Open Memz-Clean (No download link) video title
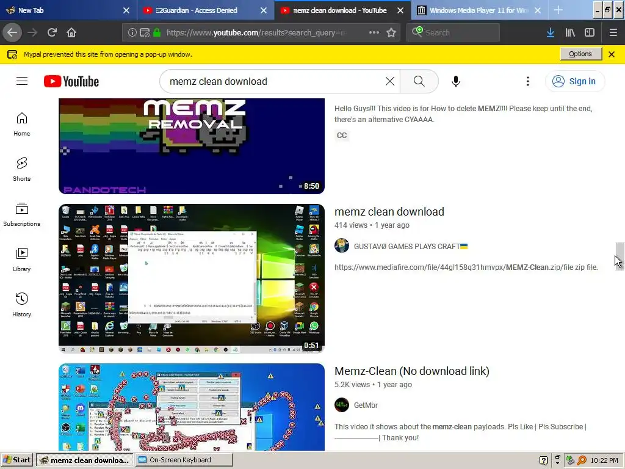This screenshot has width=625, height=469. pyautogui.click(x=412, y=371)
